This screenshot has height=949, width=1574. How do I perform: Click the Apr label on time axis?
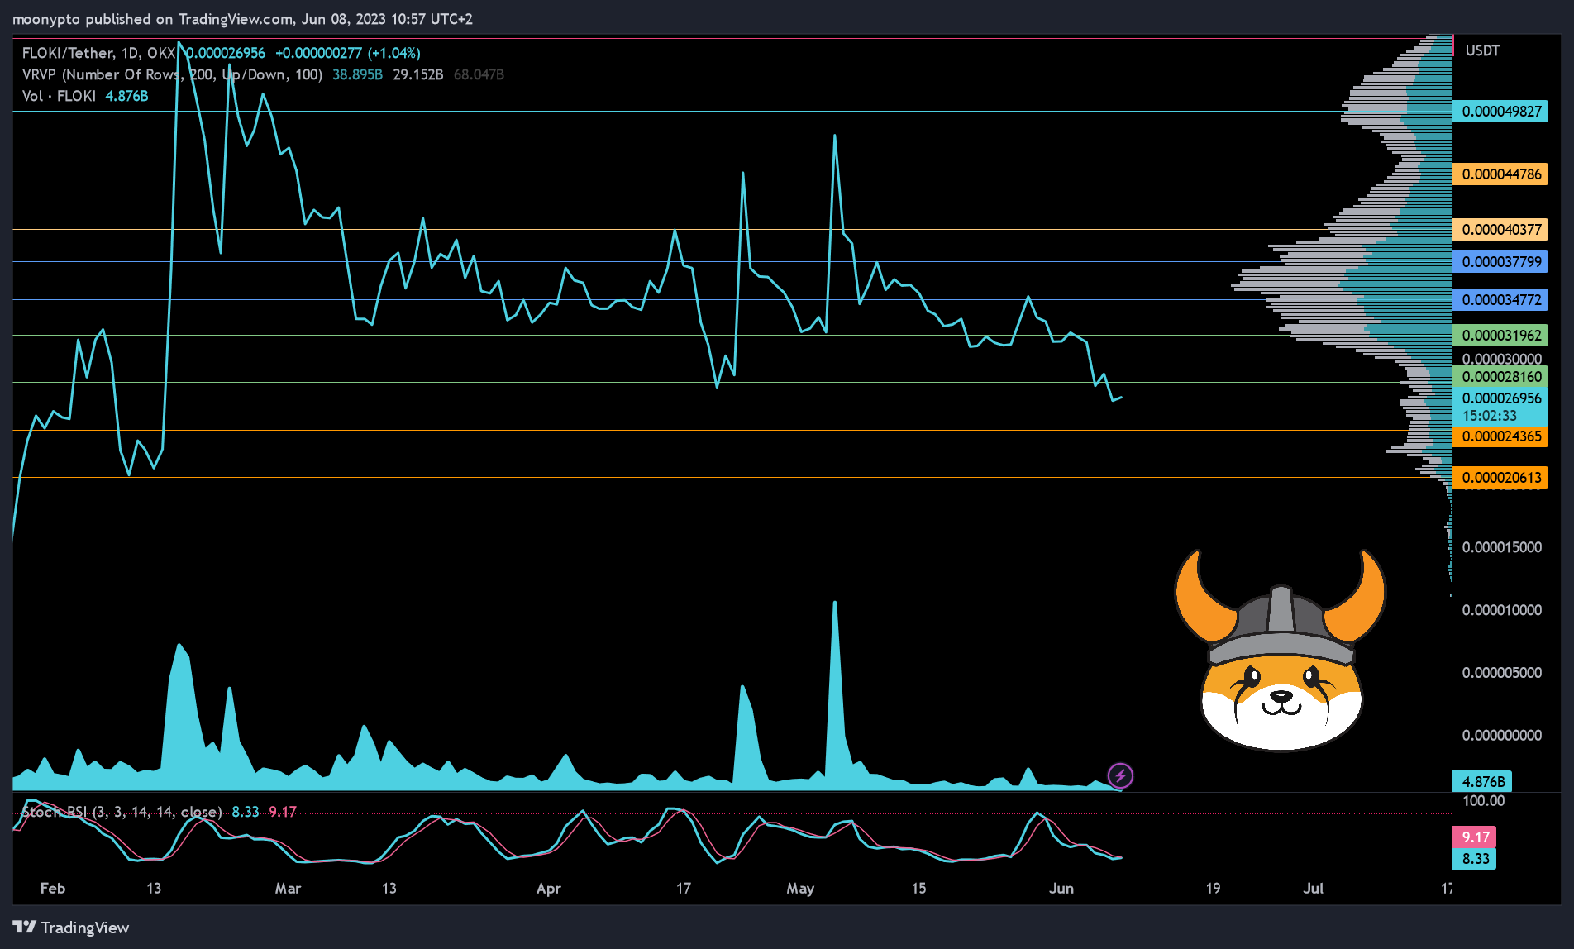tap(549, 889)
